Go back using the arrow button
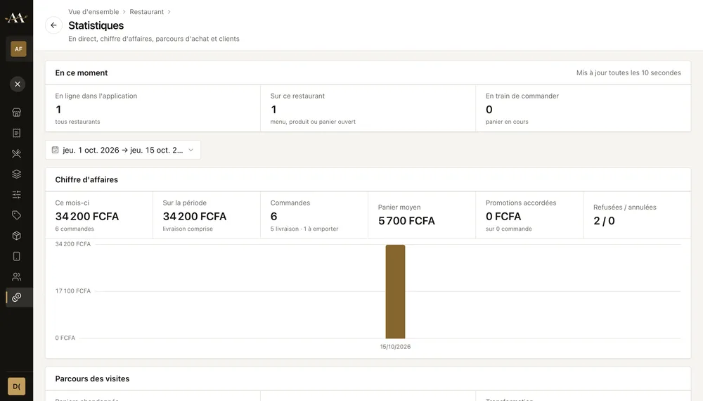 click(54, 25)
